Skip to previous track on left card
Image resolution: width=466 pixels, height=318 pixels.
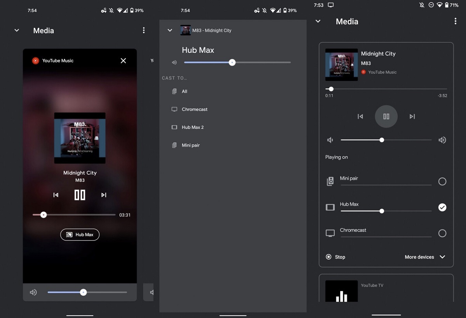(x=56, y=195)
